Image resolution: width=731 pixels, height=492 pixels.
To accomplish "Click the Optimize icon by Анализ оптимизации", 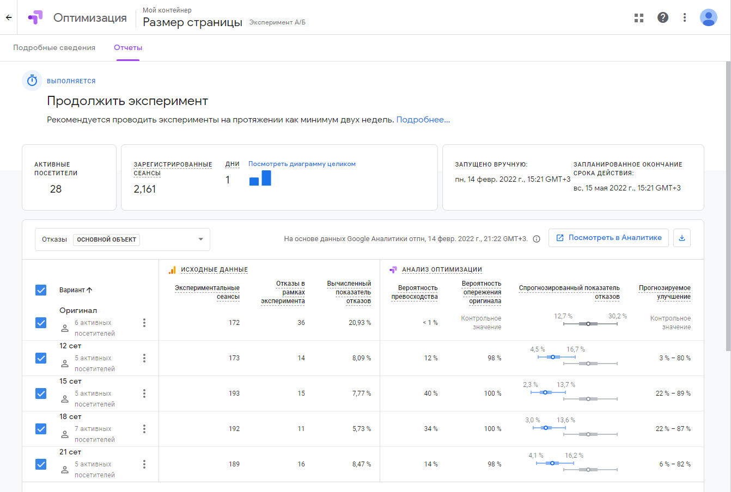I will 393,269.
